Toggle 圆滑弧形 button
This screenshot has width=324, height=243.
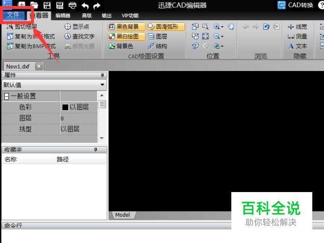pos(166,27)
